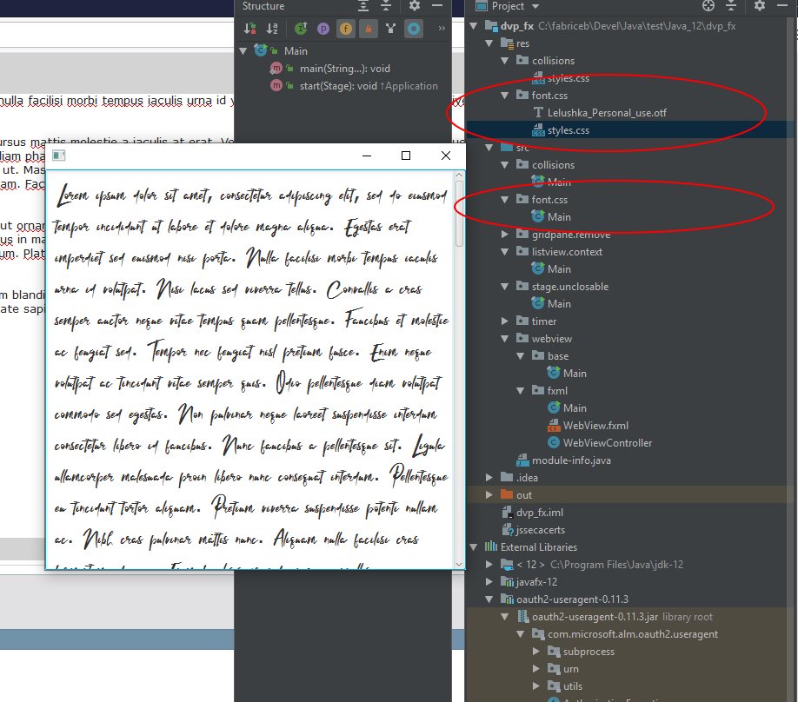Expand the subprocess package
Viewport: 798px width, 702px height.
[x=535, y=652]
